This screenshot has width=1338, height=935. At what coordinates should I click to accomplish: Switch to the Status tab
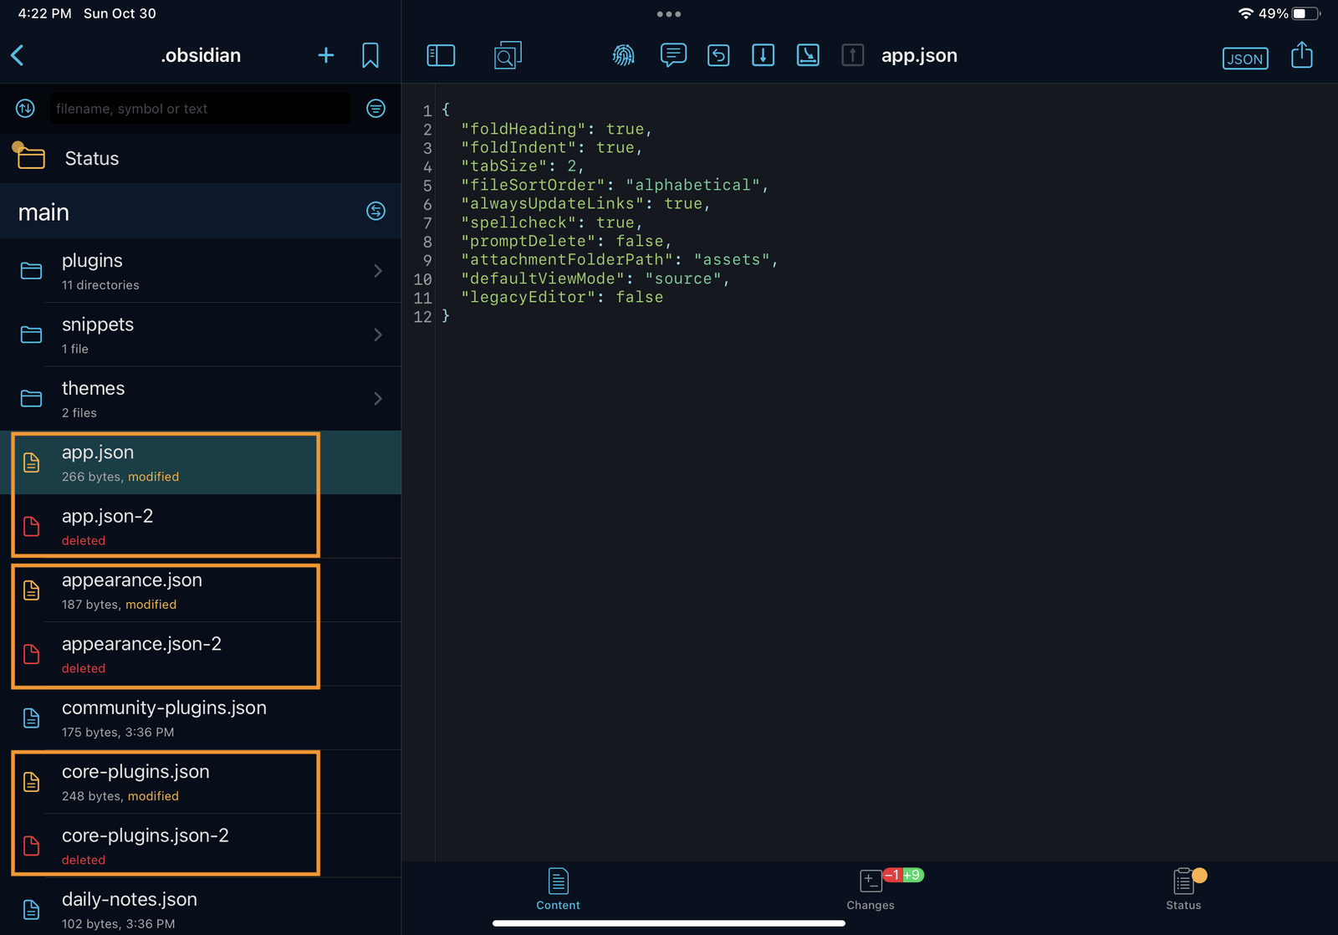pyautogui.click(x=1182, y=889)
